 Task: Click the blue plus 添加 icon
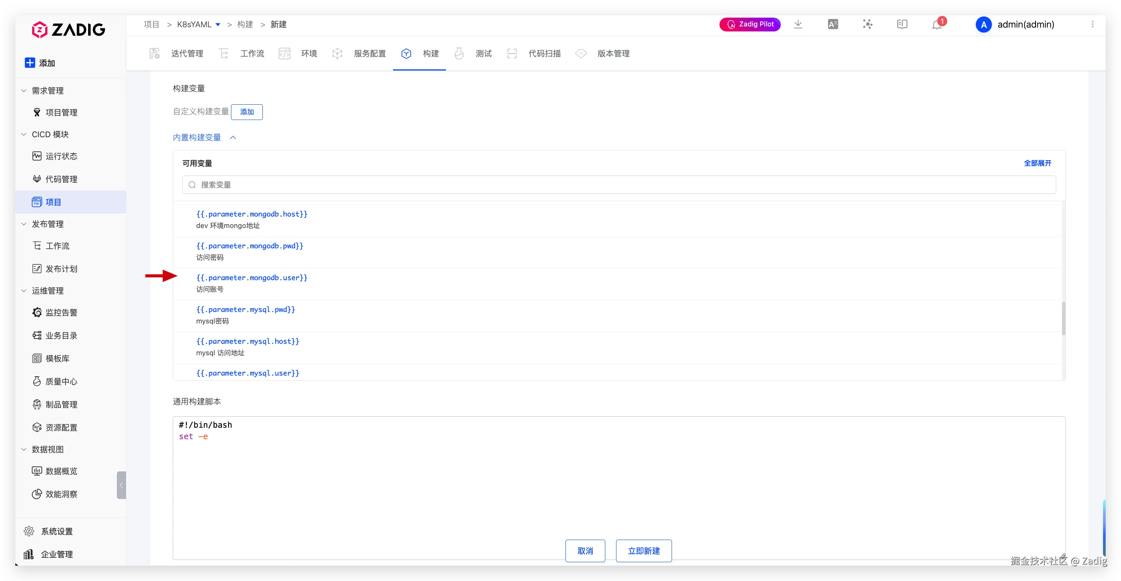29,63
